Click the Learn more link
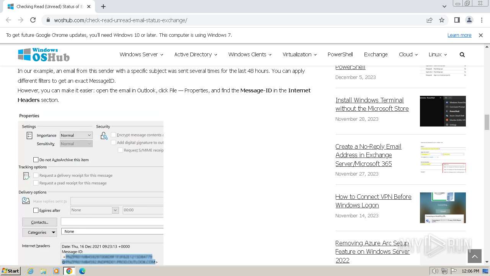Screen dimensions: 490x276 tap(459, 35)
